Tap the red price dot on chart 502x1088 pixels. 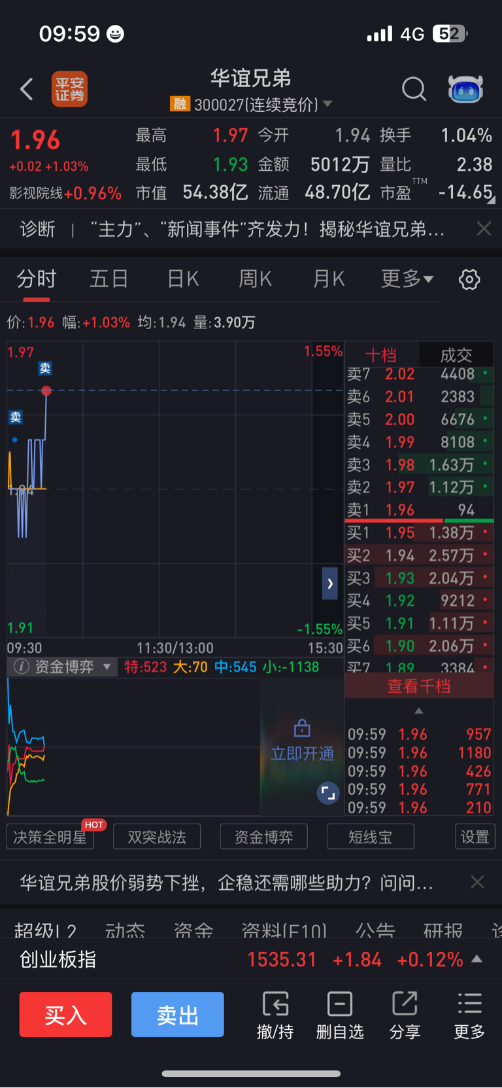46,391
